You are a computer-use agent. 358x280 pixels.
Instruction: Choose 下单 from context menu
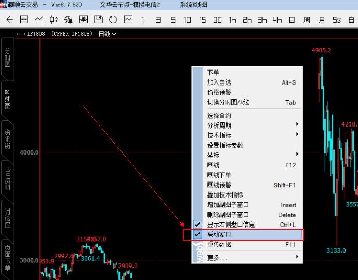(213, 73)
